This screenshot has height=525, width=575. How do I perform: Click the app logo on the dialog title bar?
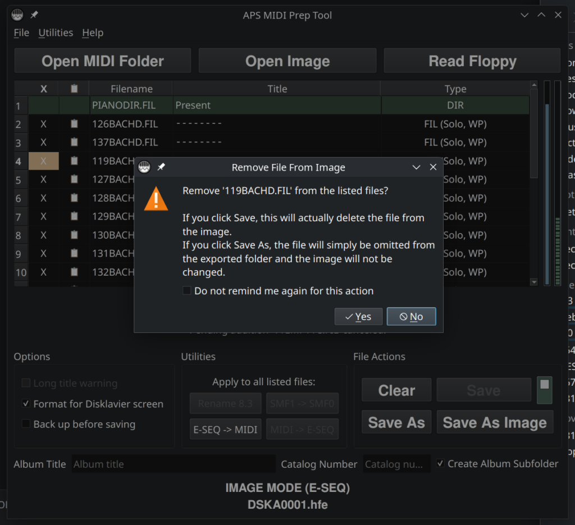coord(144,167)
